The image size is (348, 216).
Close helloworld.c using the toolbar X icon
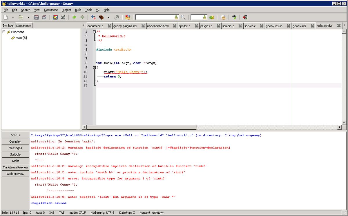click(x=63, y=17)
